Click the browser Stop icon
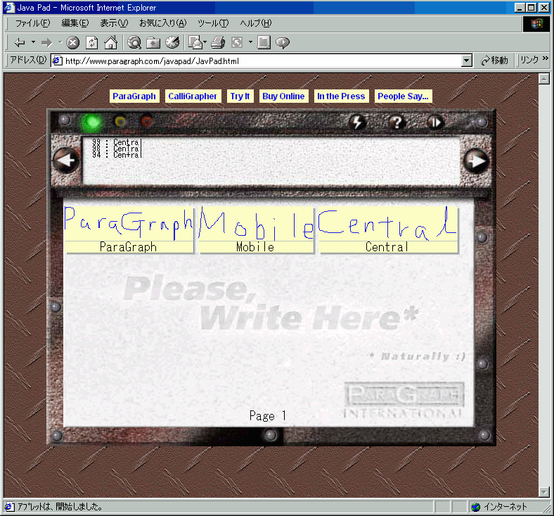554x516 pixels. 73,42
